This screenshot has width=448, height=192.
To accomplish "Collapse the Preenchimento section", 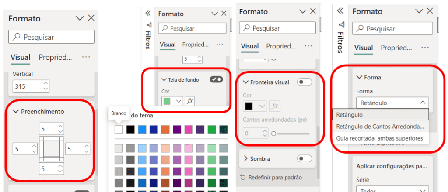I will 16,112.
